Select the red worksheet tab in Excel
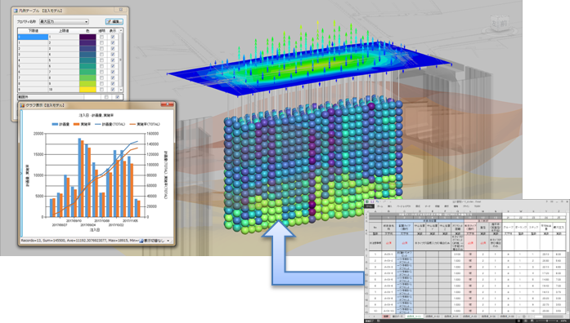The width and height of the screenshot is (570, 323). [x=385, y=316]
